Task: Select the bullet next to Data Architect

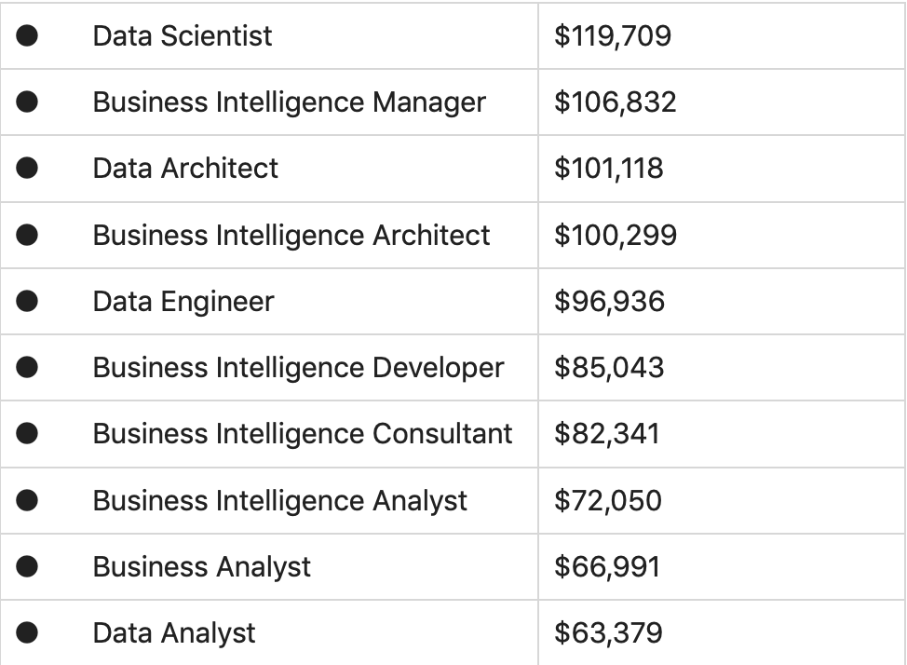Action: tap(27, 168)
